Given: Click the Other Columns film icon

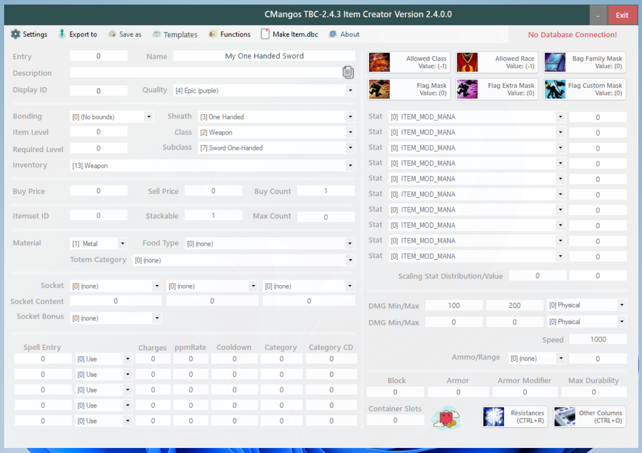Looking at the screenshot, I should click(x=565, y=417).
